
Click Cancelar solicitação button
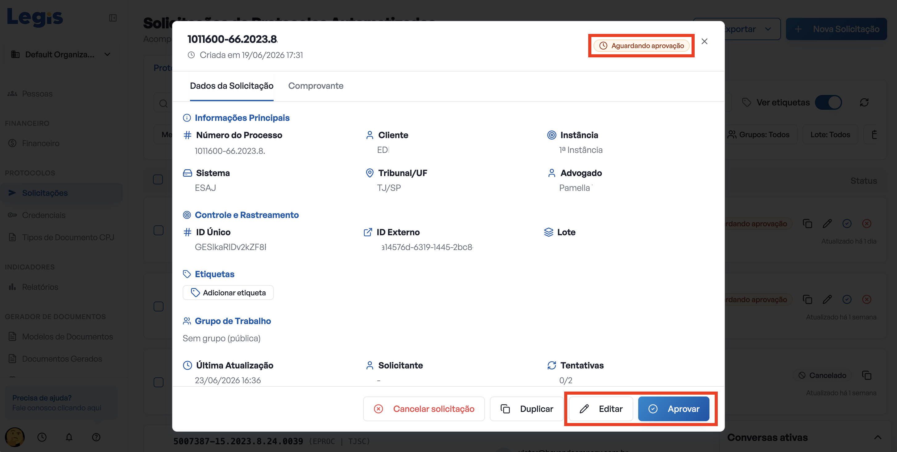click(x=424, y=409)
